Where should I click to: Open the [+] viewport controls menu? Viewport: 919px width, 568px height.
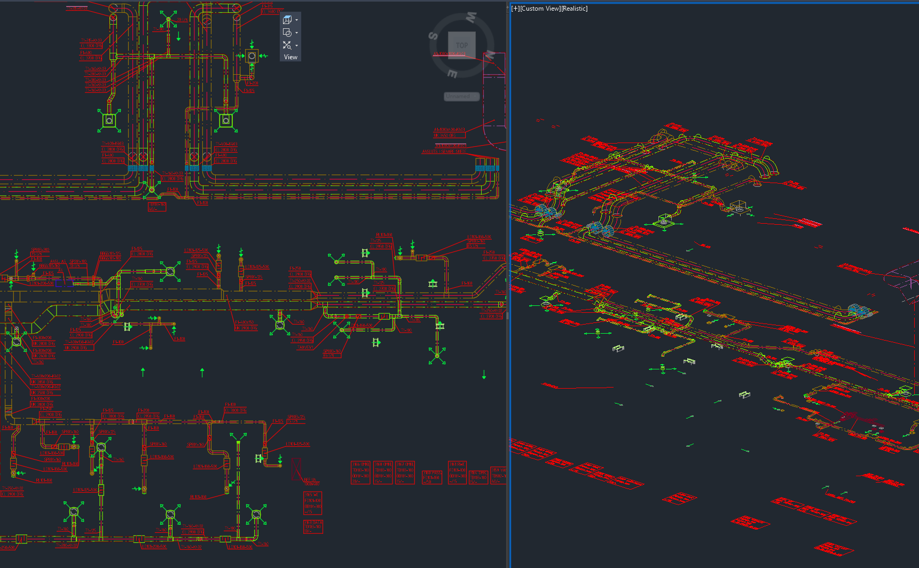(x=515, y=9)
